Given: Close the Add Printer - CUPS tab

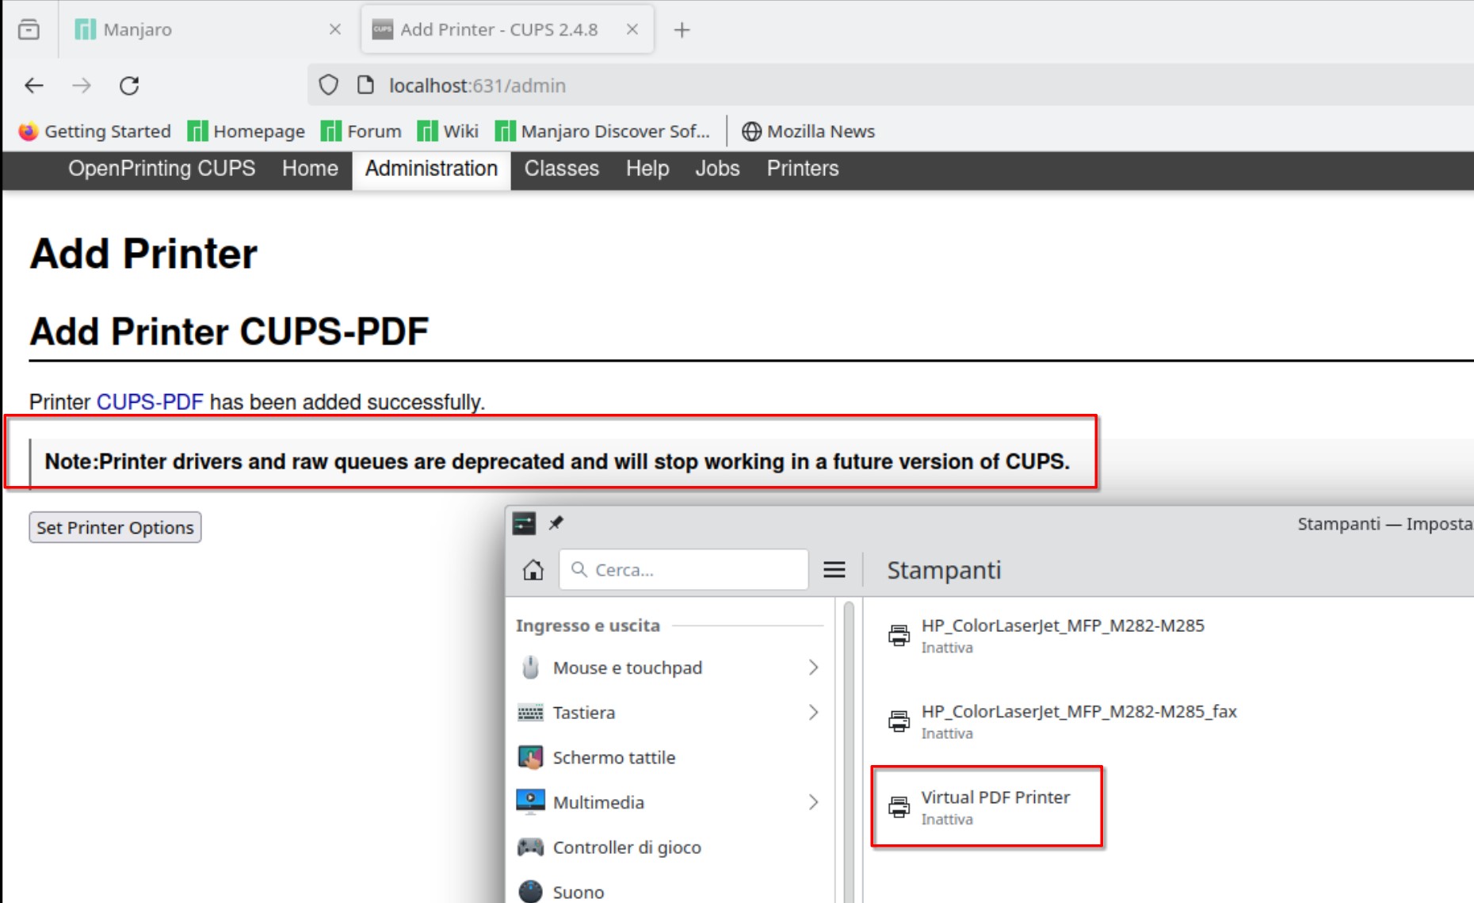Looking at the screenshot, I should pyautogui.click(x=632, y=29).
